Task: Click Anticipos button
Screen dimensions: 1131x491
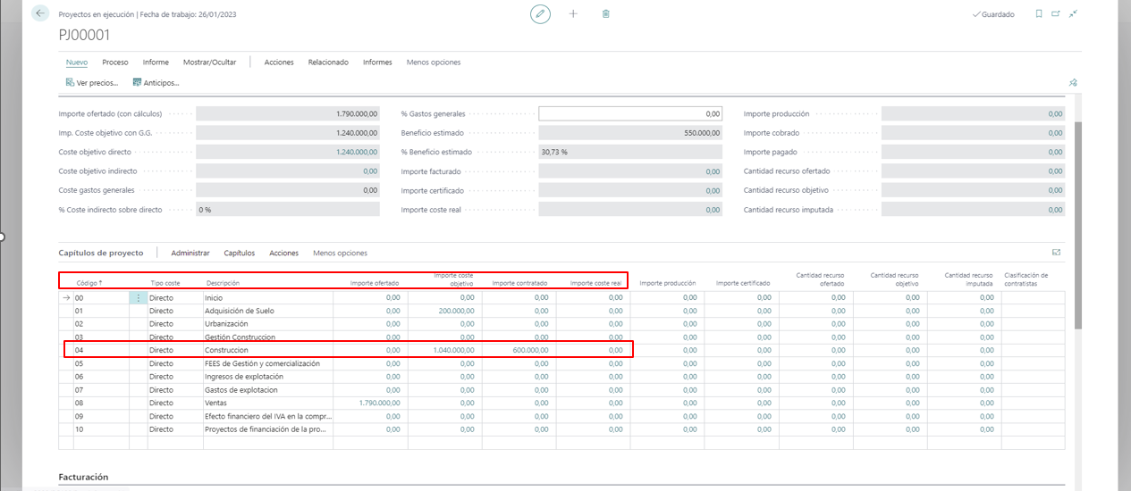Action: pyautogui.click(x=156, y=82)
